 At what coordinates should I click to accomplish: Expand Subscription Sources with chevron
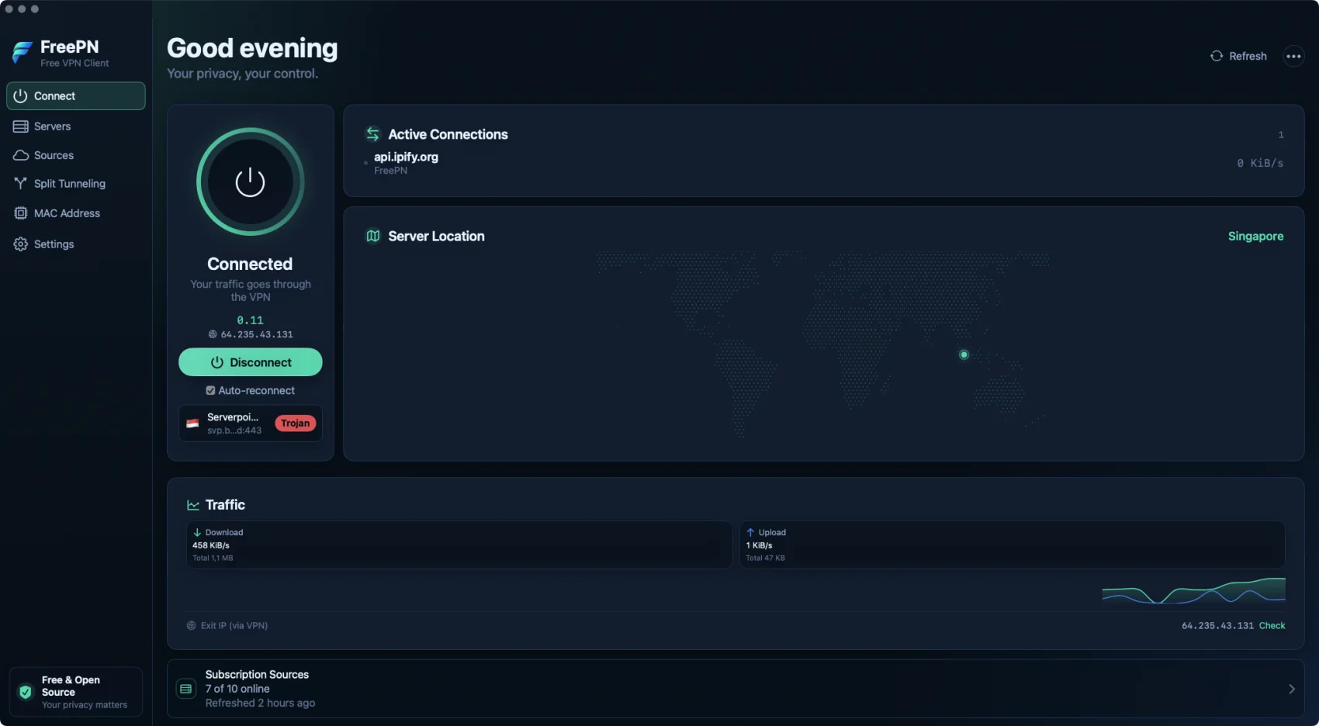[1291, 689]
